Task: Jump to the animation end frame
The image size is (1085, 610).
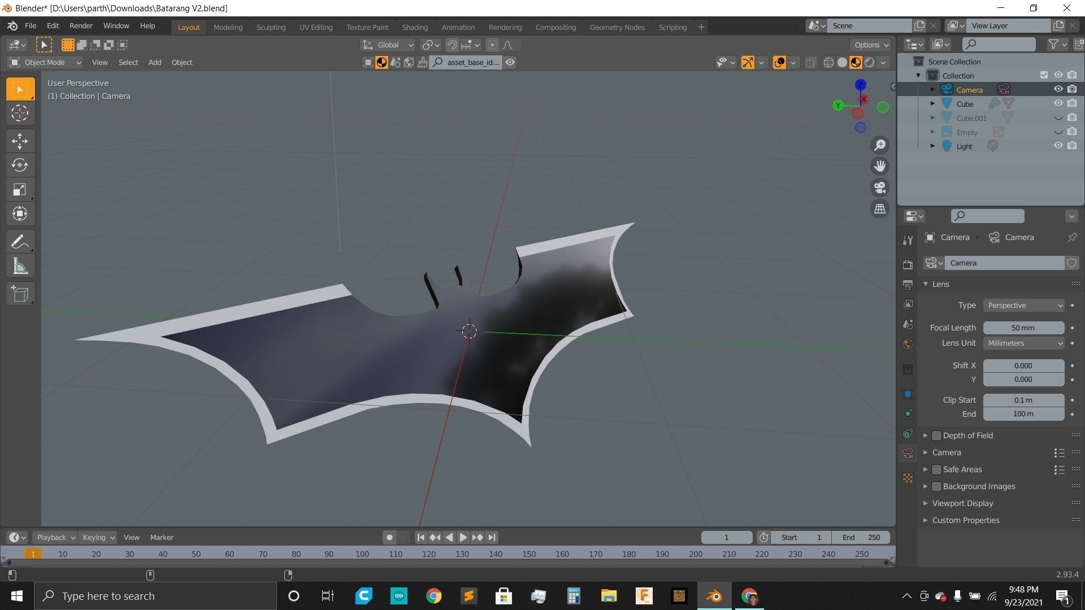Action: click(492, 537)
